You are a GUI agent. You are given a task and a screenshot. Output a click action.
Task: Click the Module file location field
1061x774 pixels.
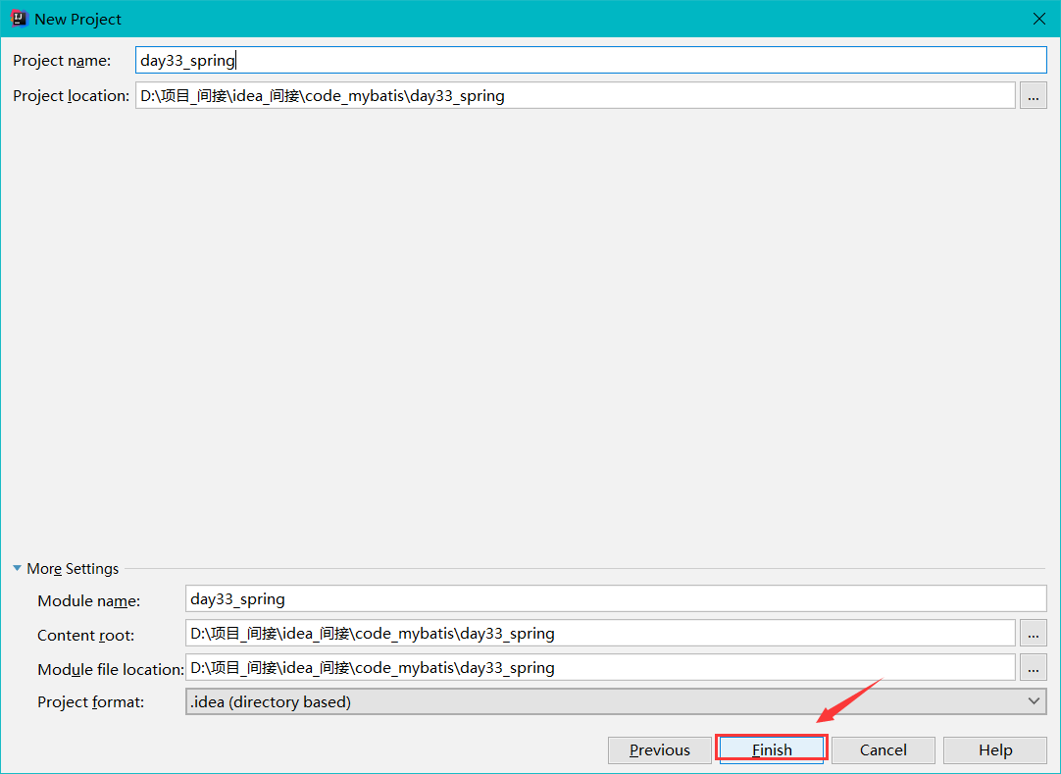pyautogui.click(x=600, y=668)
